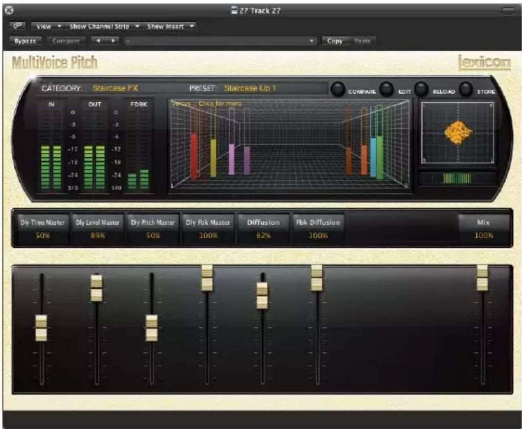Click the OUT level meter

pos(95,147)
